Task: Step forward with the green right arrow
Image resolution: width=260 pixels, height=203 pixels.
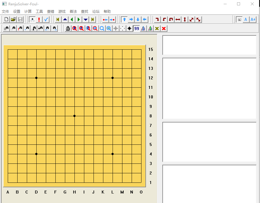Action: [79, 20]
